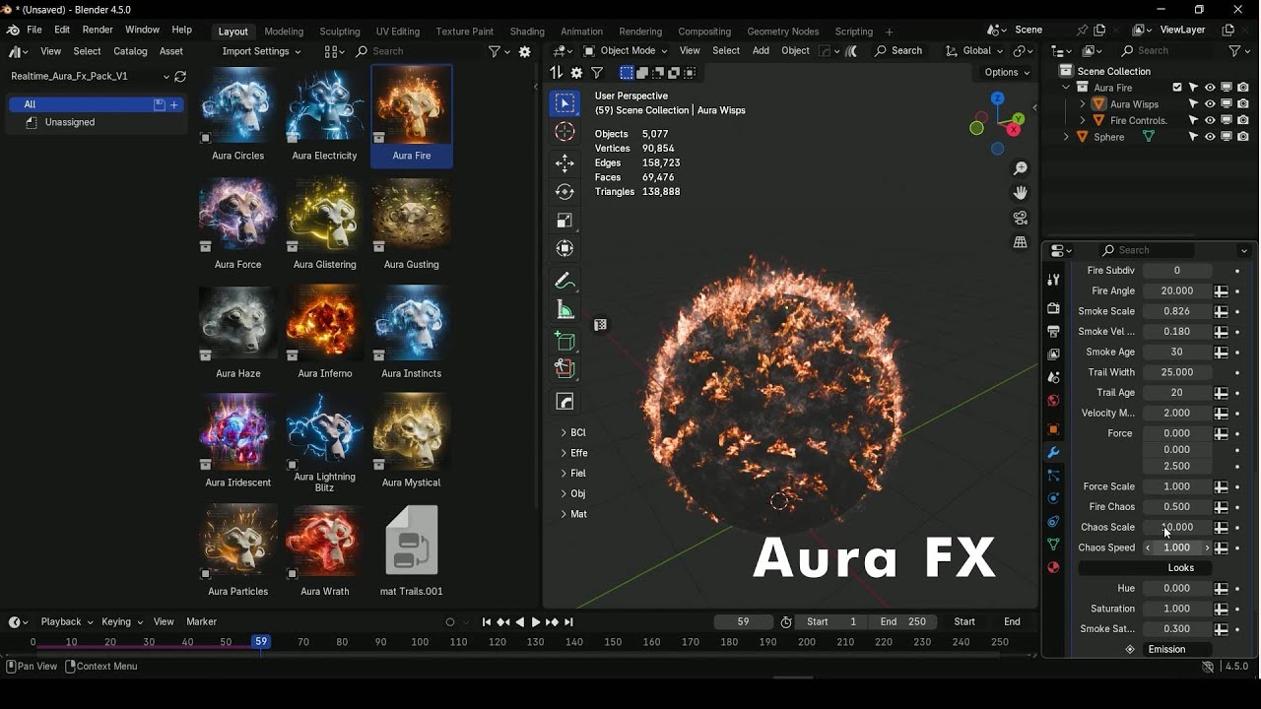This screenshot has height=709, width=1261.
Task: Open the viewport Add menu
Action: coord(761,50)
